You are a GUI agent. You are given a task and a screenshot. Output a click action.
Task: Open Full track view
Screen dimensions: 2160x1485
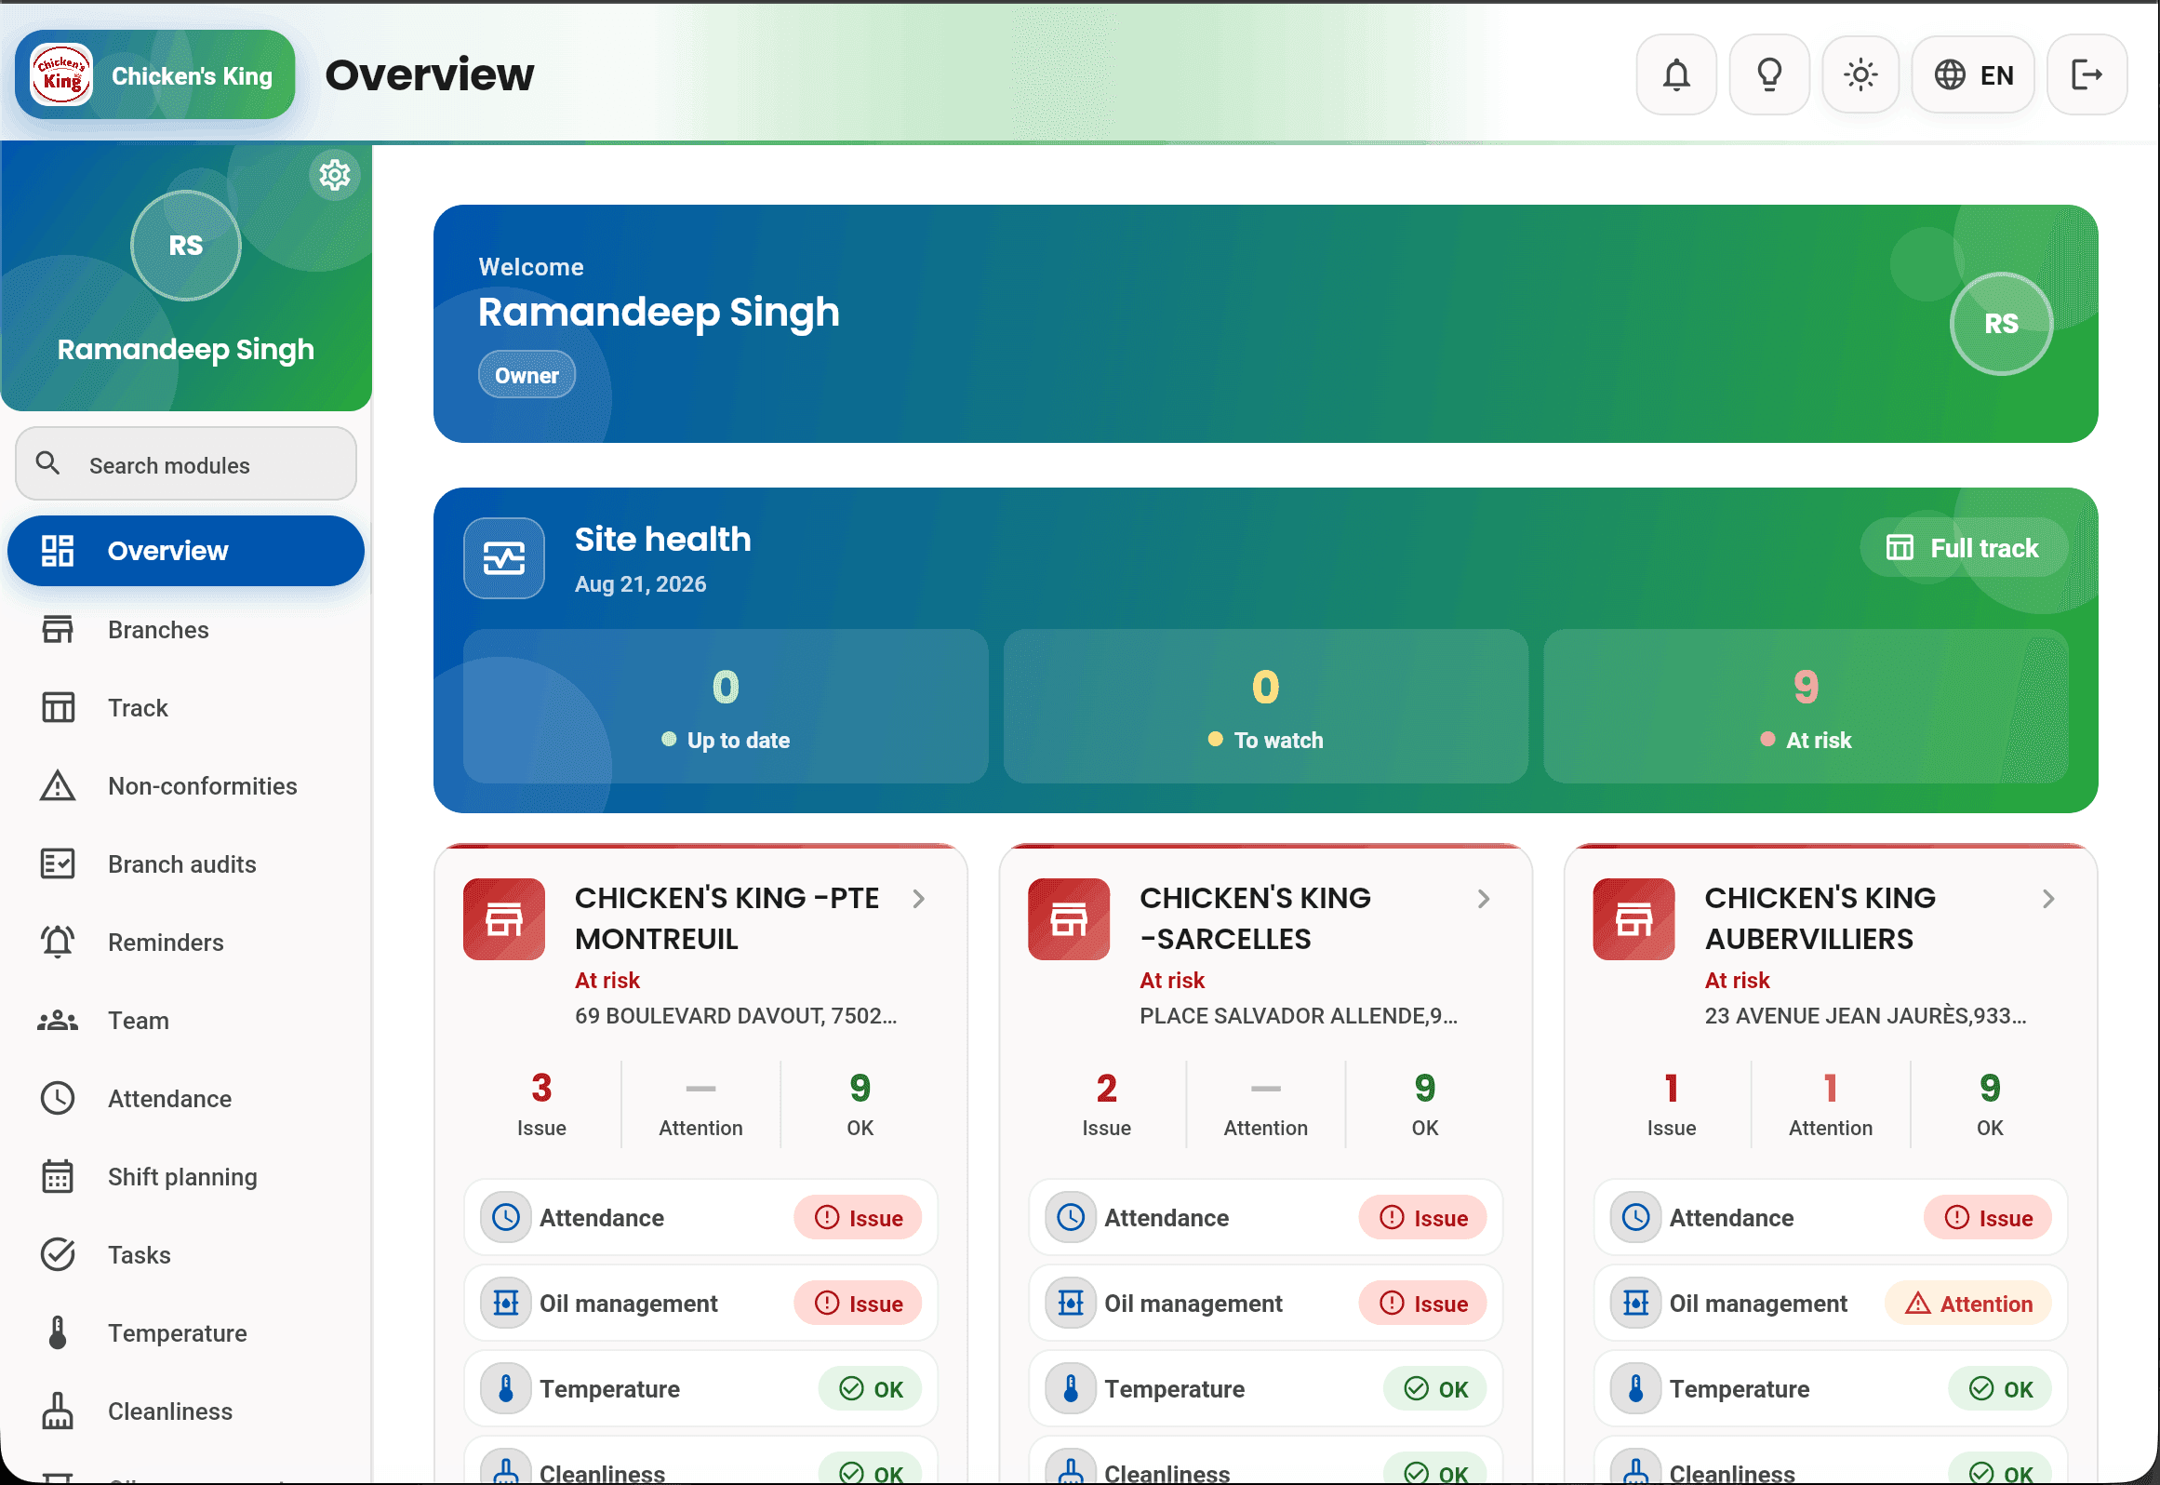tap(1964, 548)
